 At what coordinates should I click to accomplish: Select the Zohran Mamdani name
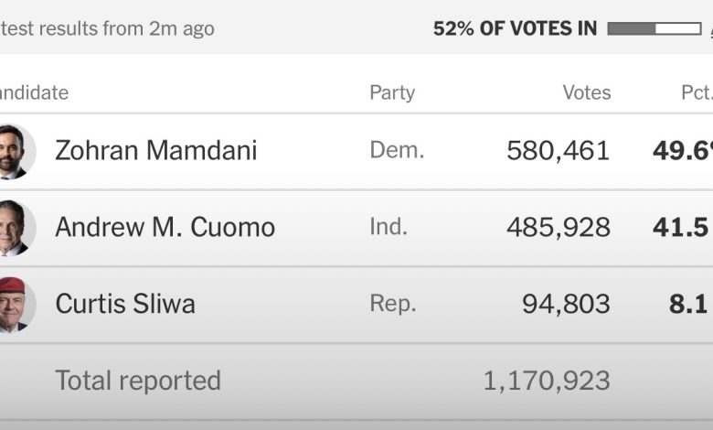tap(156, 151)
